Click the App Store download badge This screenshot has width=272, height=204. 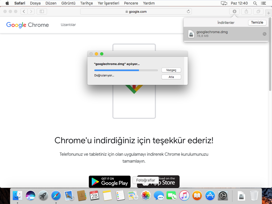[158, 182]
